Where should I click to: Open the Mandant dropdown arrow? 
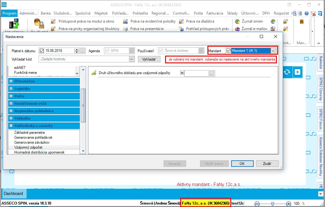click(273, 51)
